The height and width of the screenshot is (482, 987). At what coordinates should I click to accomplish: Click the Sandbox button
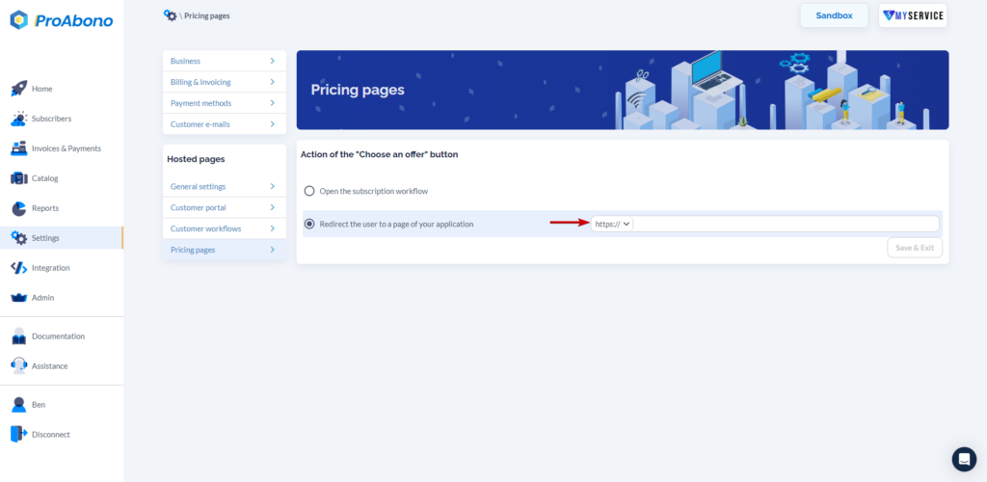[x=834, y=15]
